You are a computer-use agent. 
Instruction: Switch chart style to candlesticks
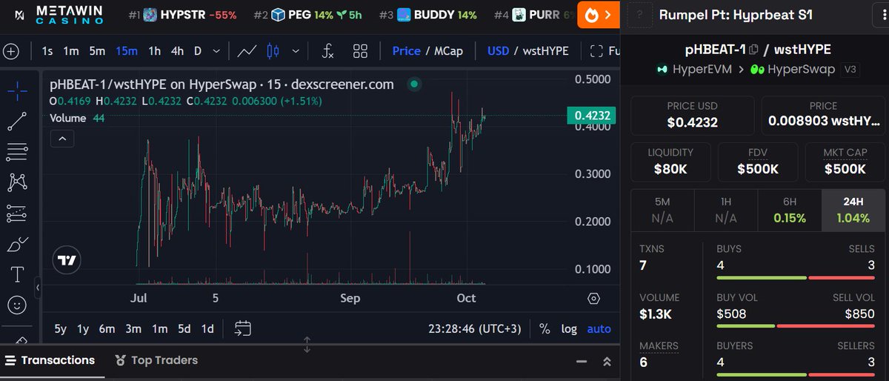pyautogui.click(x=273, y=51)
